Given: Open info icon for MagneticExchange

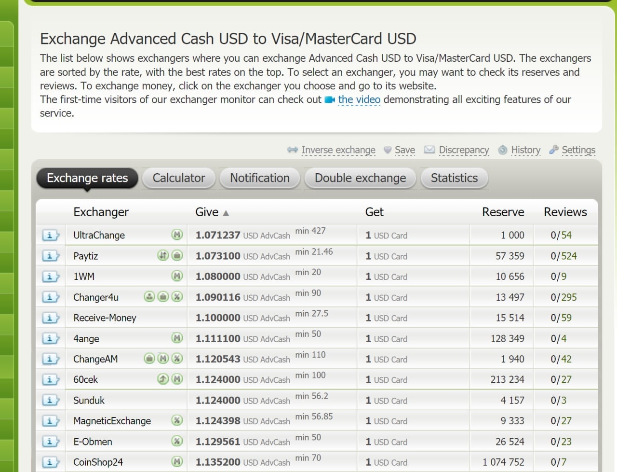Looking at the screenshot, I should pos(51,421).
